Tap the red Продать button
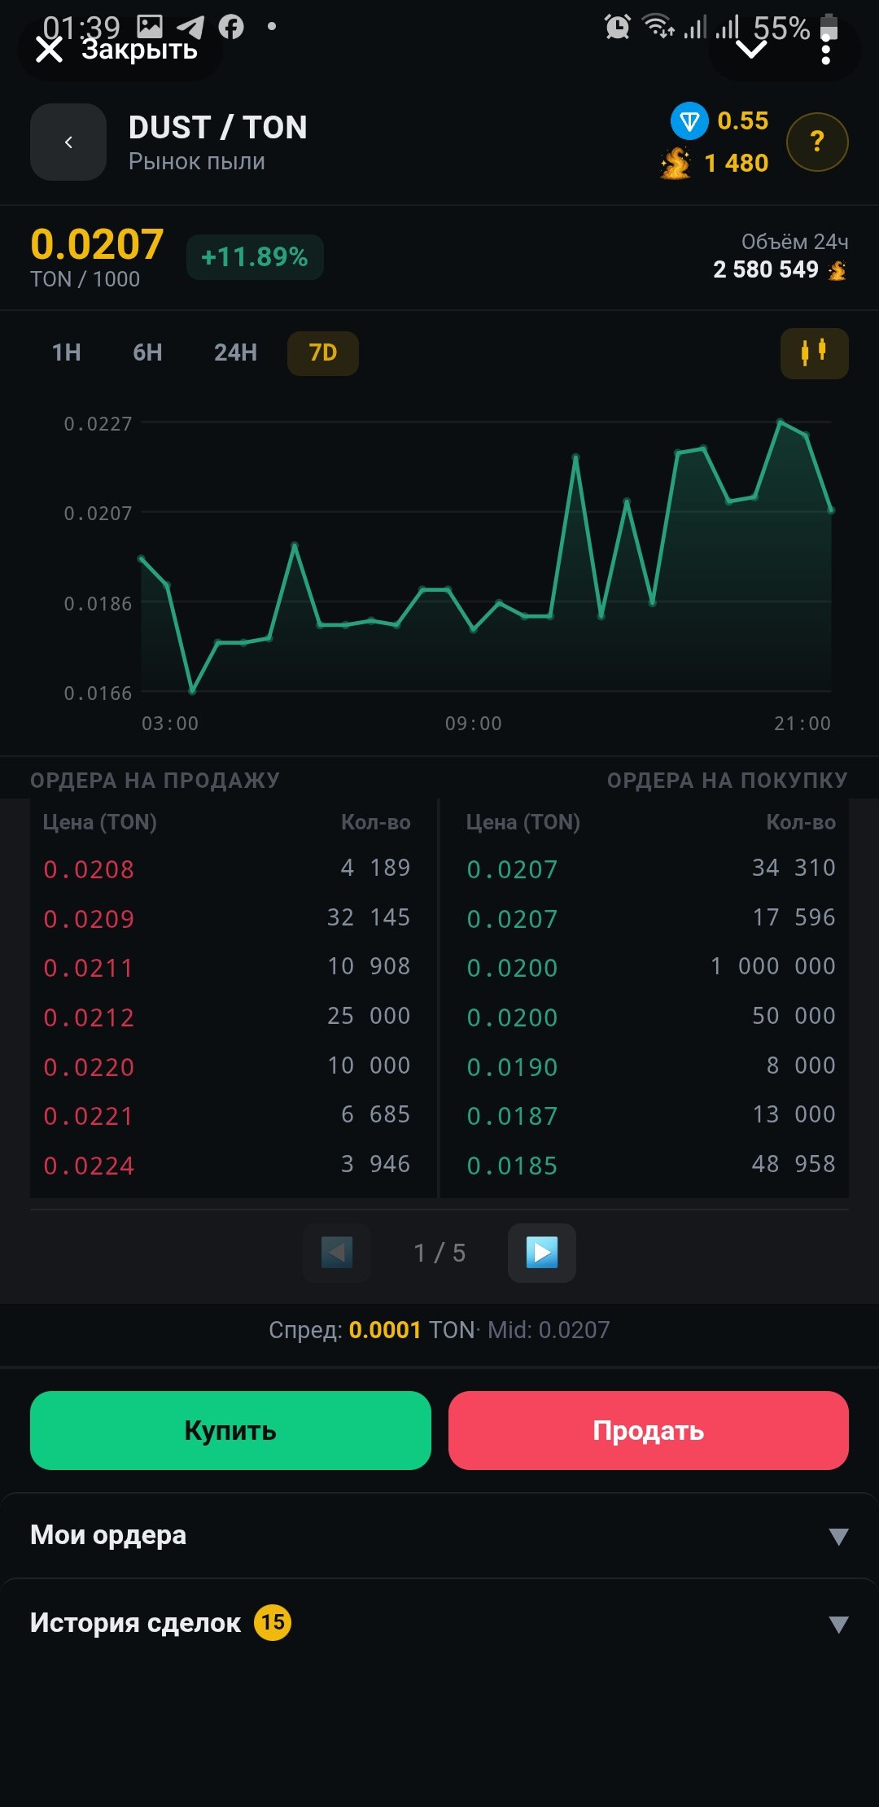Viewport: 879px width, 1807px height. (649, 1430)
